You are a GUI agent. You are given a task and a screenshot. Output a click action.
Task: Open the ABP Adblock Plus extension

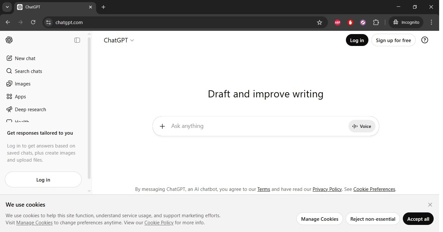338,22
